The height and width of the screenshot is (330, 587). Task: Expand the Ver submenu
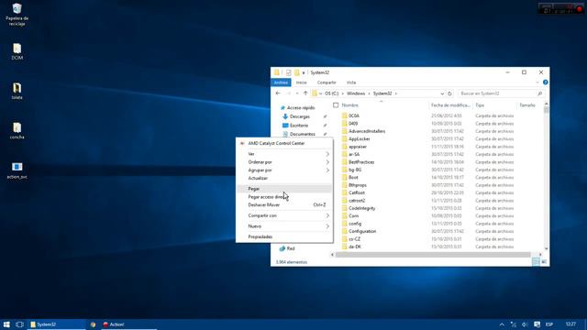tap(284, 154)
